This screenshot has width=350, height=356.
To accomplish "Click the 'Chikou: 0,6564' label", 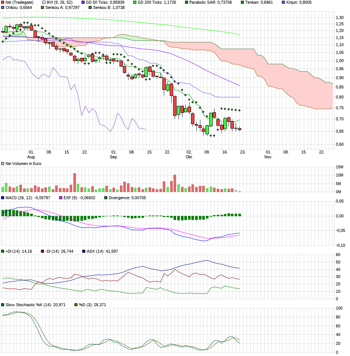I will (19, 8).
